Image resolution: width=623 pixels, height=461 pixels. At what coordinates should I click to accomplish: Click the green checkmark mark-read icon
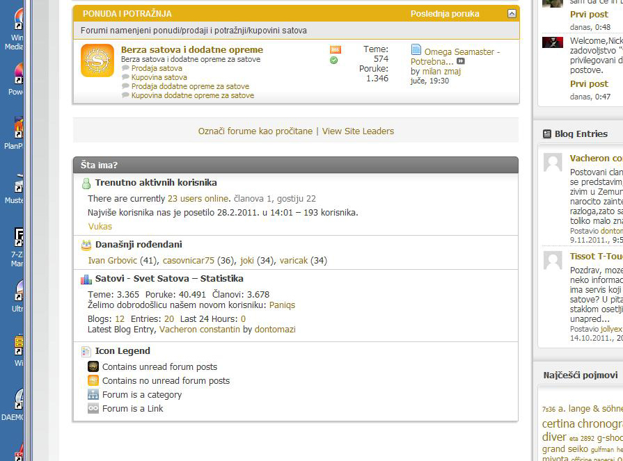334,60
